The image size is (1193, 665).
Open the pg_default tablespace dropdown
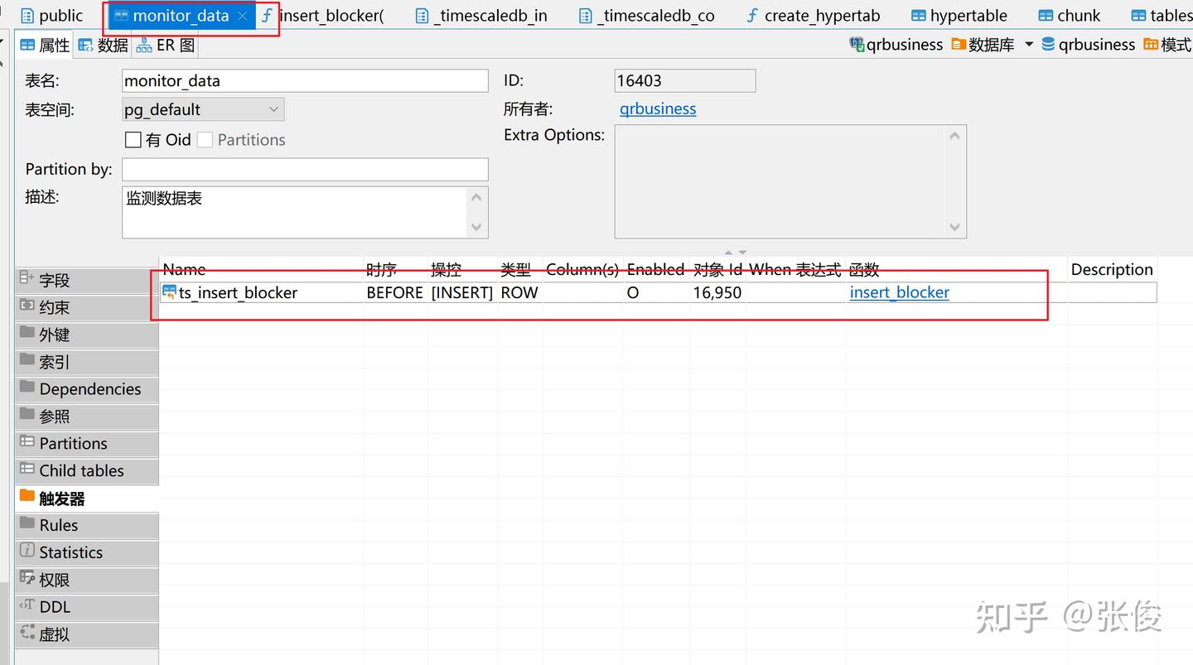pyautogui.click(x=273, y=108)
